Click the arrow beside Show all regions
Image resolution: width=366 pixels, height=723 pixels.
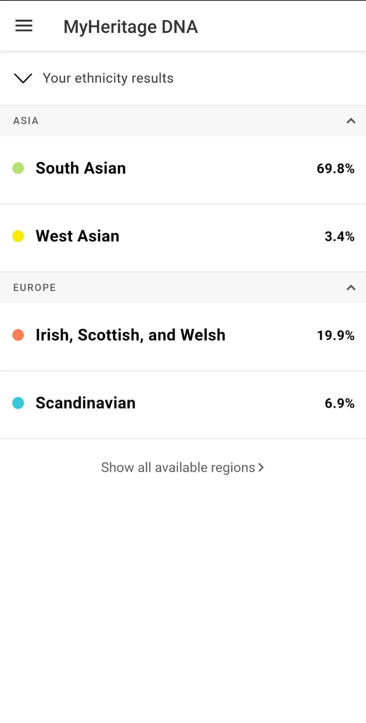(261, 468)
